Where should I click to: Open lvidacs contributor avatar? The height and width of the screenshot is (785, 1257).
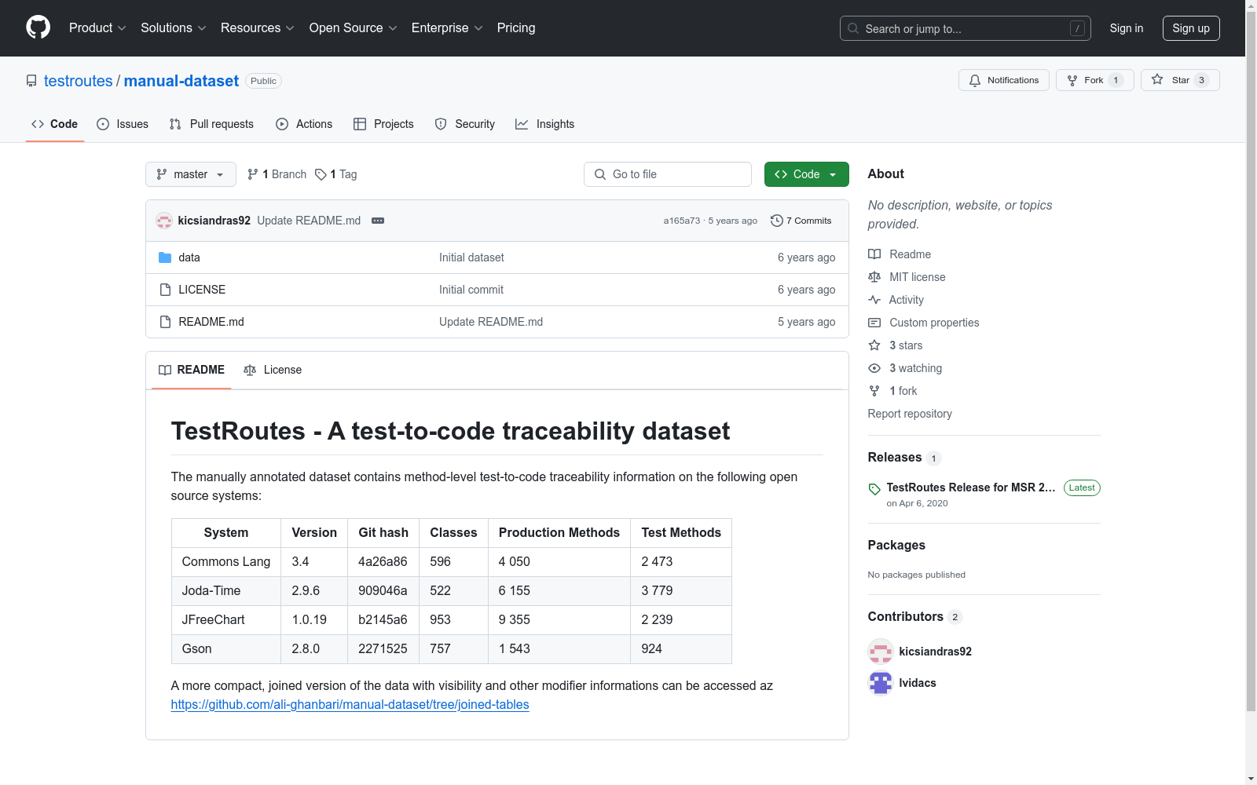881,683
